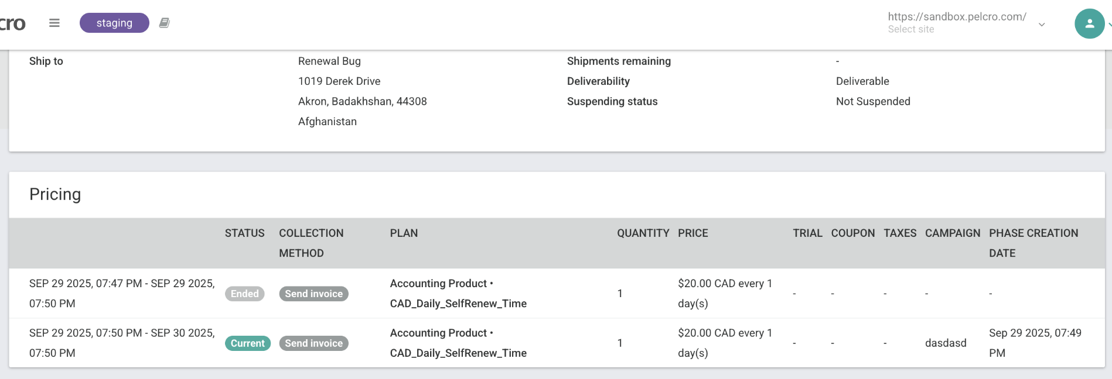Click the PHASE CREATION DATE column header

pos(1033,243)
